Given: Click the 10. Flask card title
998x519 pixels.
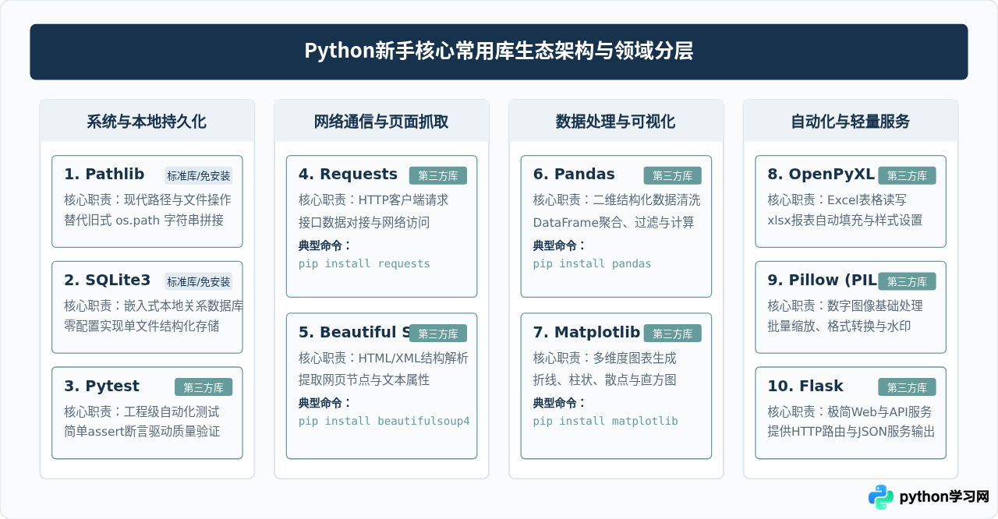Looking at the screenshot, I should tap(805, 387).
